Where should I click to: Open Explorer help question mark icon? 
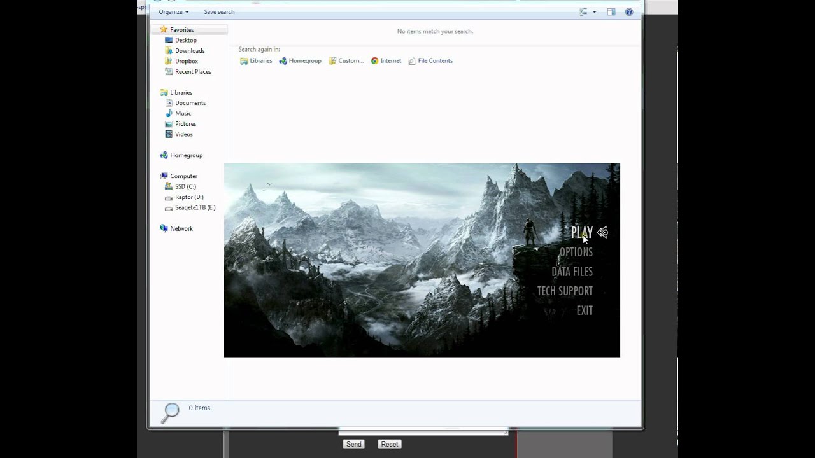pos(629,11)
